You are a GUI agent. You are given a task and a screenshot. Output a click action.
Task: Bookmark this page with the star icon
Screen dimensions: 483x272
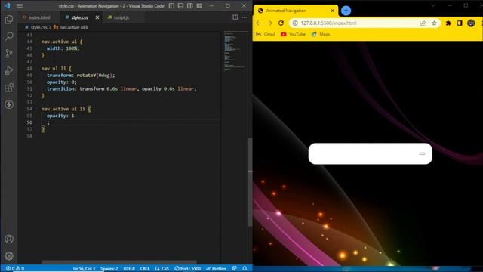(x=435, y=23)
